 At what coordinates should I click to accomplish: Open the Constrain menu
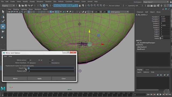point(69,2)
